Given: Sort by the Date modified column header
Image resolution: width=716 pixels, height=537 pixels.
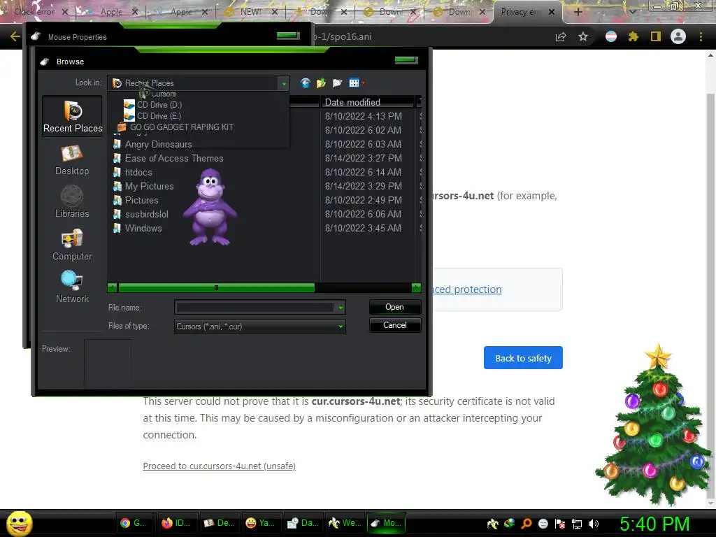Looking at the screenshot, I should [x=367, y=102].
